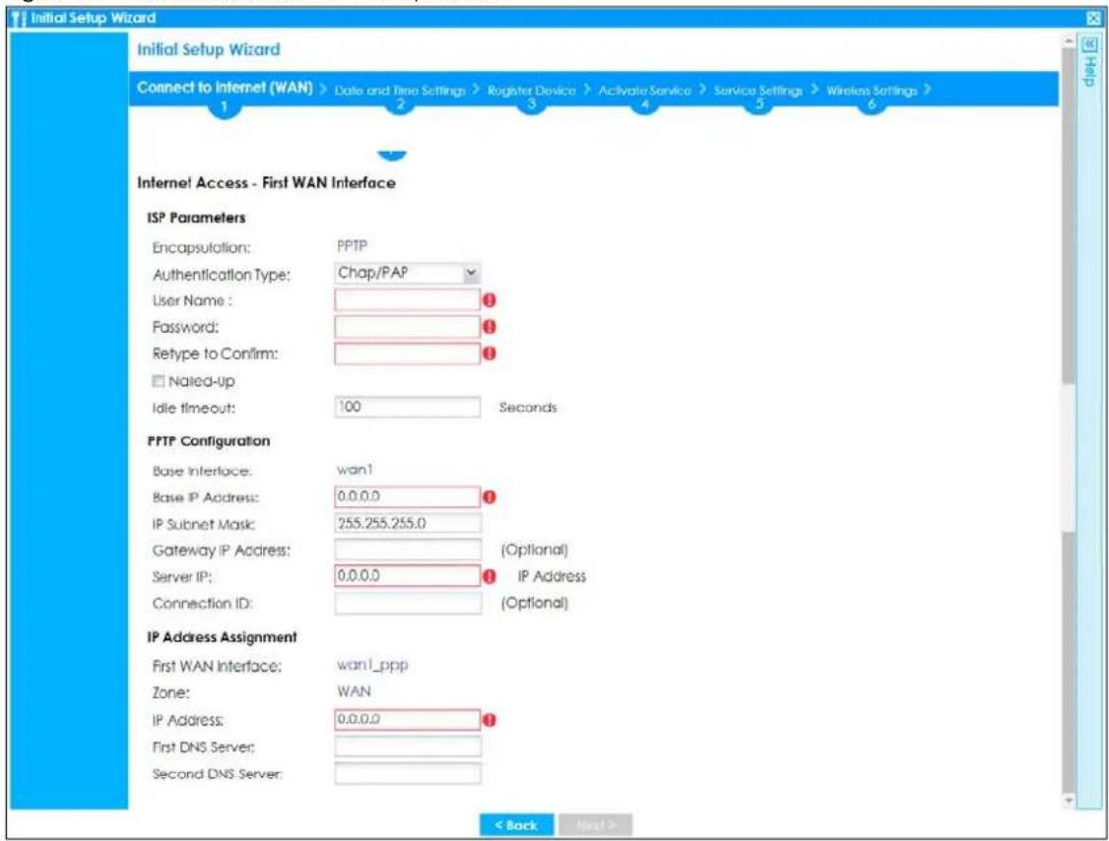Image resolution: width=1109 pixels, height=841 pixels.
Task: Click the Back button
Action: [516, 824]
